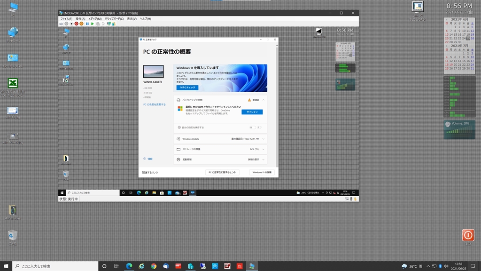Viewport: 481px width, 271px height.
Task: Click the Windows 11 の詳細 button
Action: pyautogui.click(x=262, y=172)
